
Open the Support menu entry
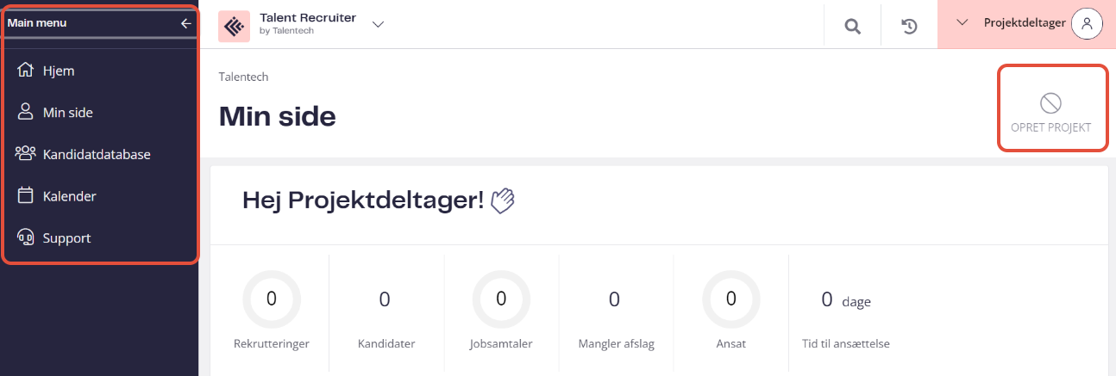66,238
